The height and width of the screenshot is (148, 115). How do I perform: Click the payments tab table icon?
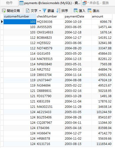click(21, 3)
